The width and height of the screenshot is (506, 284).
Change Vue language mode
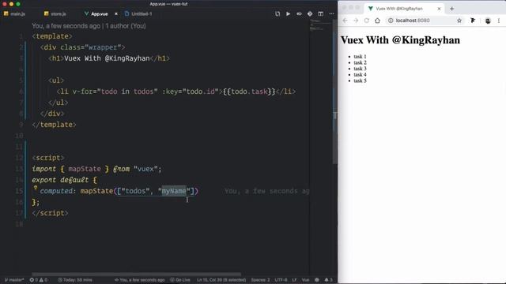click(305, 280)
